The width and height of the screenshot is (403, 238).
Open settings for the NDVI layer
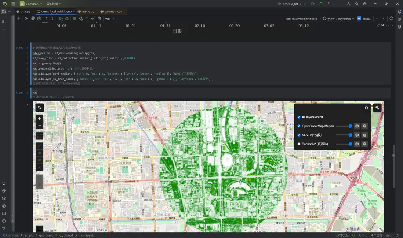(357, 135)
